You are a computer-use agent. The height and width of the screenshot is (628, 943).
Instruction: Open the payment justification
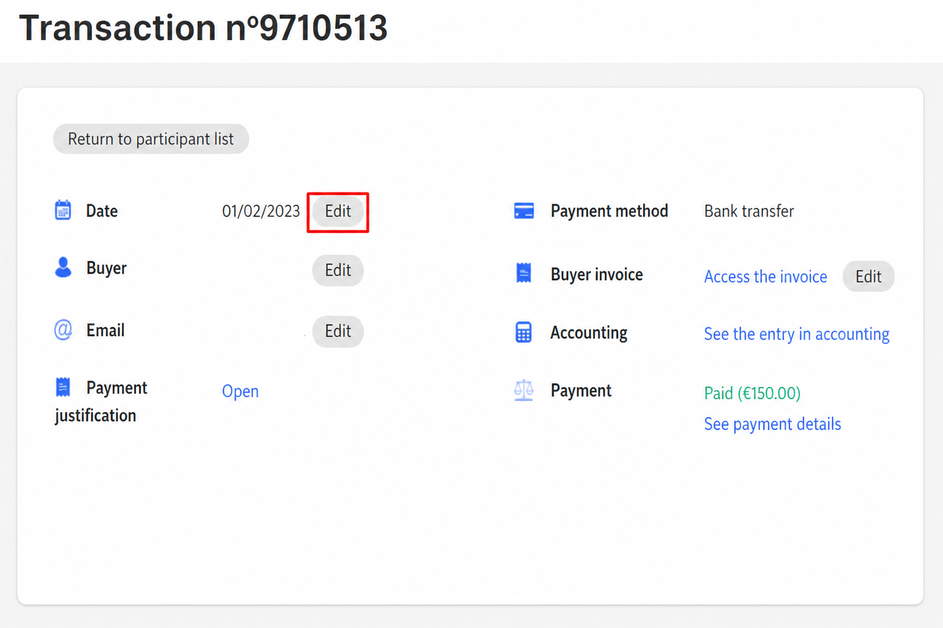point(240,391)
